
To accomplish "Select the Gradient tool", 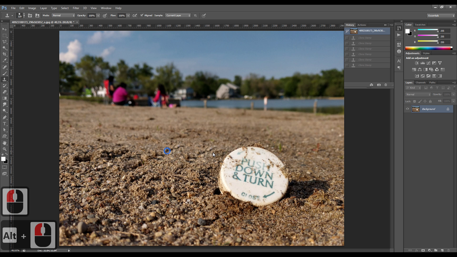I will [4, 98].
